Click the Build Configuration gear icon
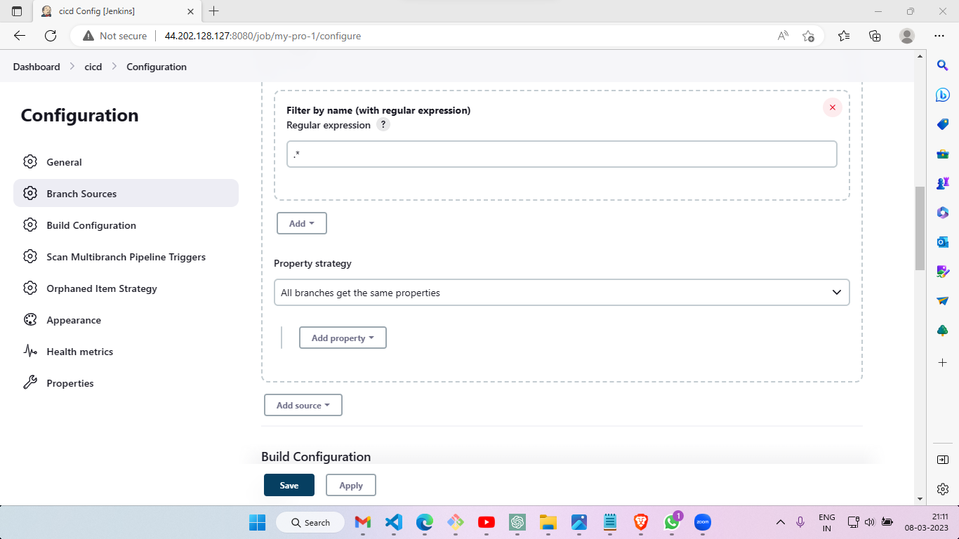959x539 pixels. pos(30,225)
